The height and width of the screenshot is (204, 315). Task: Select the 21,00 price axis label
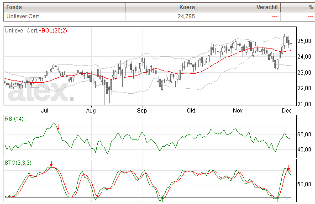(x=304, y=104)
